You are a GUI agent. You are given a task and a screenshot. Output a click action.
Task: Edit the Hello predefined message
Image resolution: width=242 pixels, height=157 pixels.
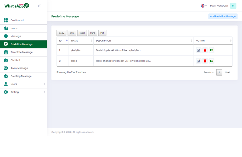[199, 61]
